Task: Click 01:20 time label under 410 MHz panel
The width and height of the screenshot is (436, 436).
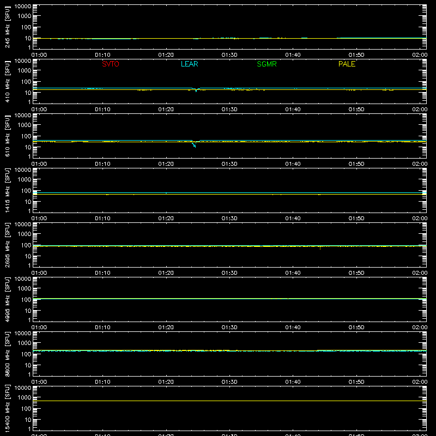Action: [166, 110]
